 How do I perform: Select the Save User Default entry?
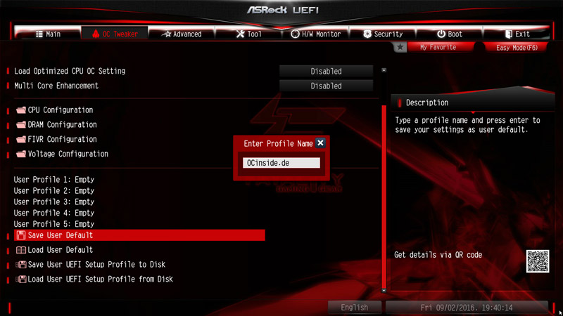coord(139,235)
